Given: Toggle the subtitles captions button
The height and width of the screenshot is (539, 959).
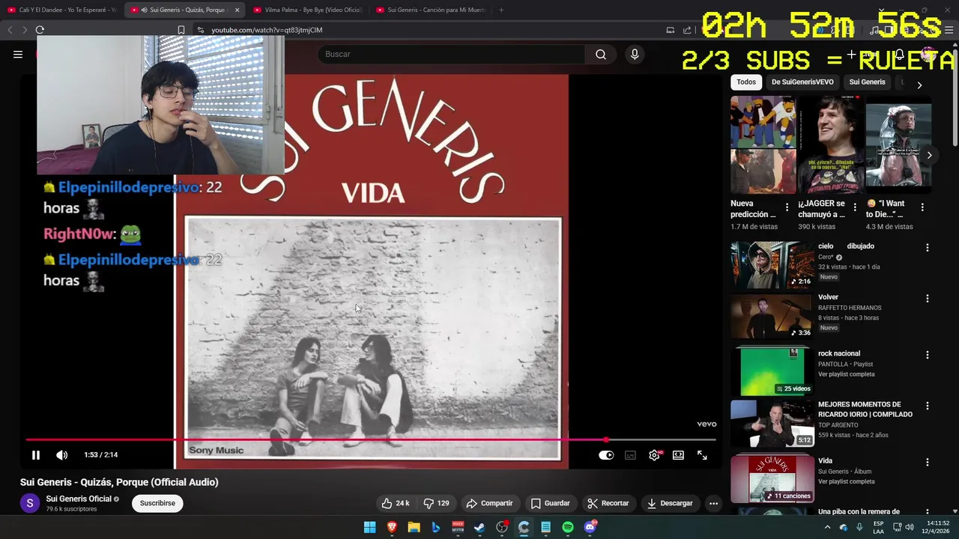Looking at the screenshot, I should coord(630,454).
